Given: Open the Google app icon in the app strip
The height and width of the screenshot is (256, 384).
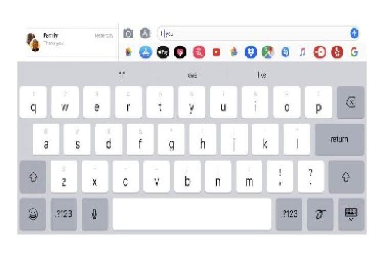Looking at the screenshot, I should (x=354, y=52).
